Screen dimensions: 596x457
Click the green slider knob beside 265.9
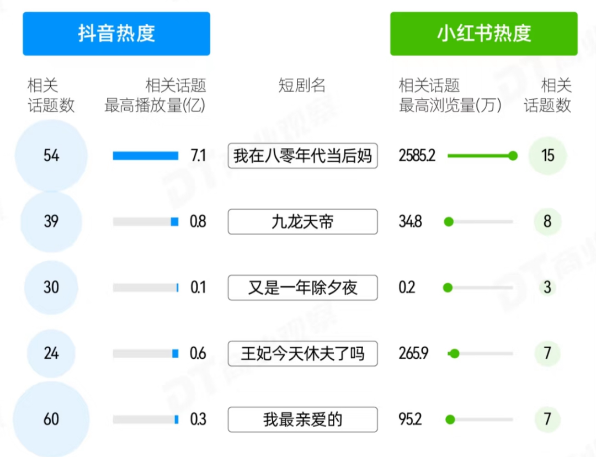point(454,353)
